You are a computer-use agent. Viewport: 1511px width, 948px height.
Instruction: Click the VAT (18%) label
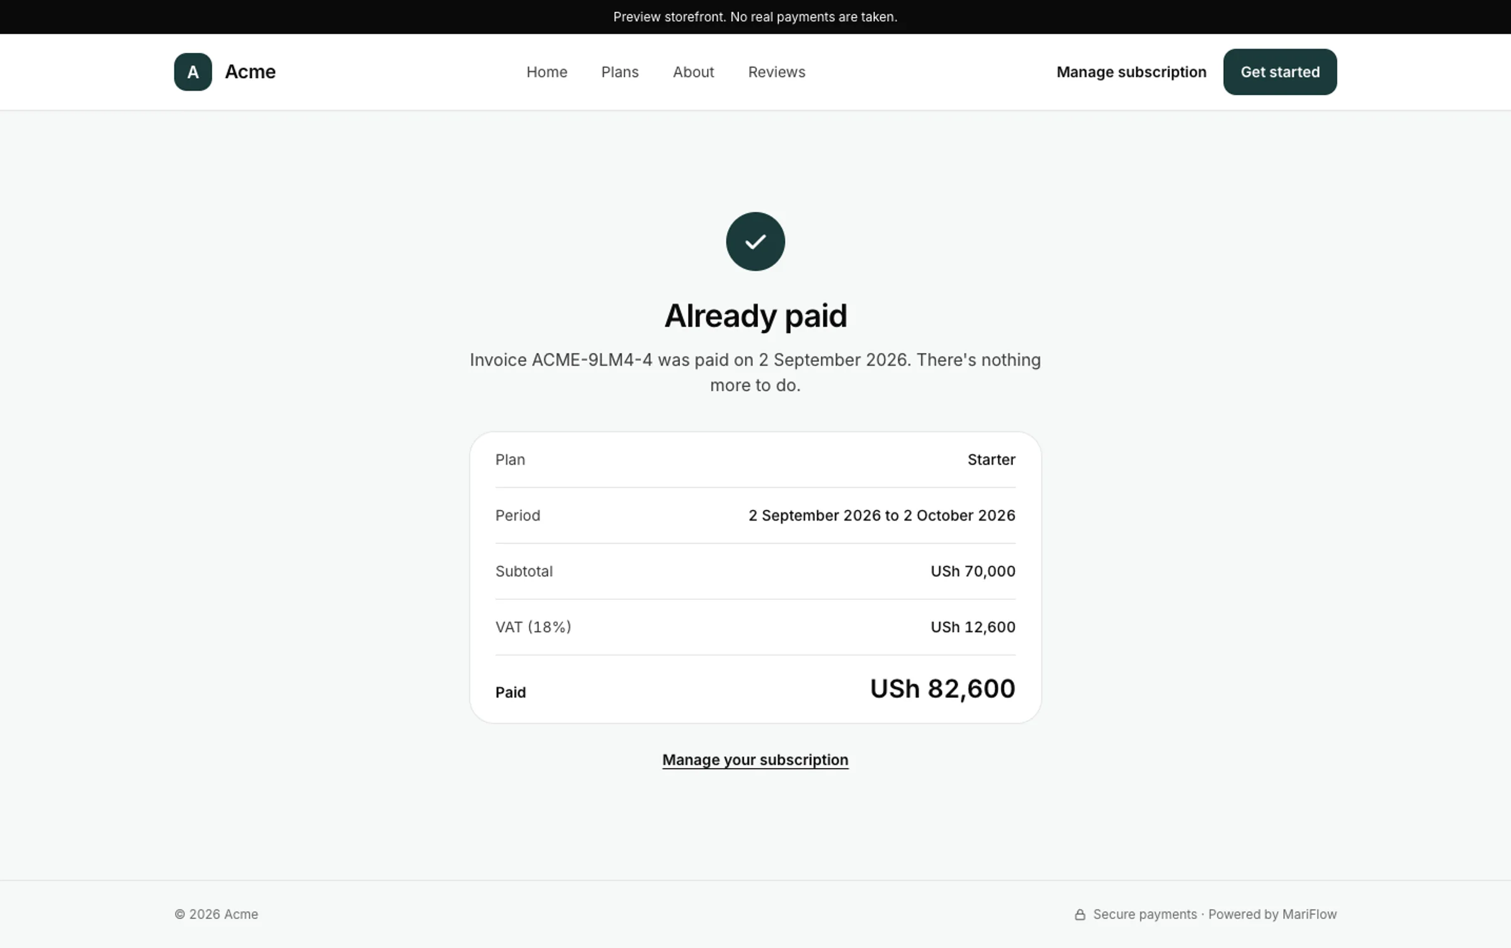[533, 627]
